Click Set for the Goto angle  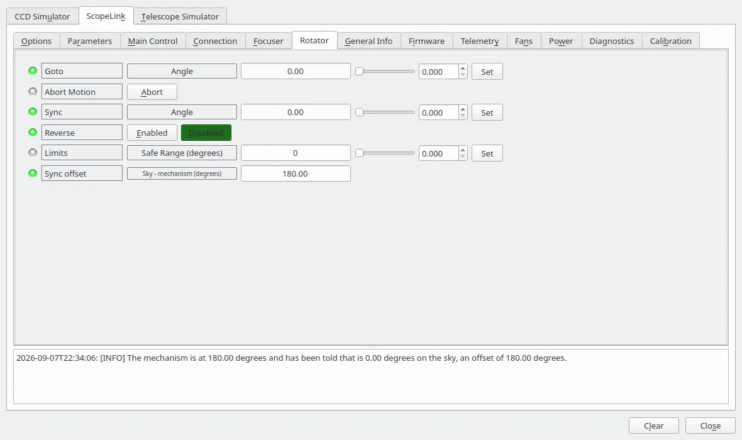coord(487,72)
